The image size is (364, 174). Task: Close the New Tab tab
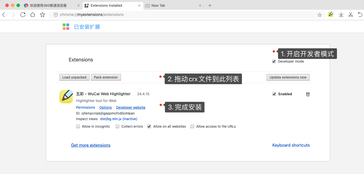pos(200,5)
